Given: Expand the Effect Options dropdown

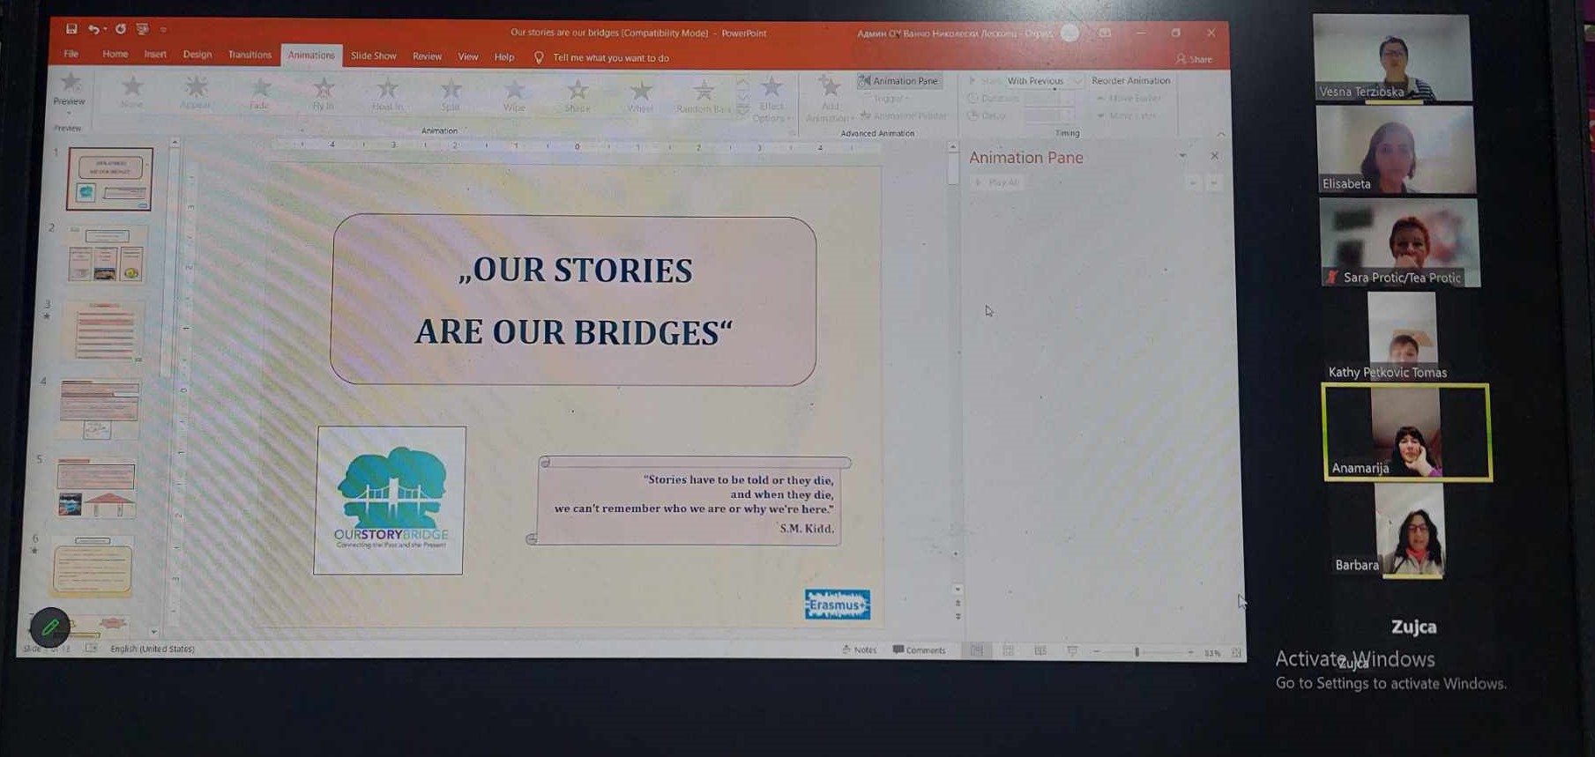Looking at the screenshot, I should tap(771, 99).
